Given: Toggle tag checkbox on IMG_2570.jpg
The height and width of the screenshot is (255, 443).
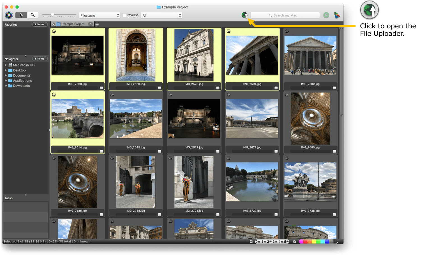Looking at the screenshot, I should coord(218,88).
